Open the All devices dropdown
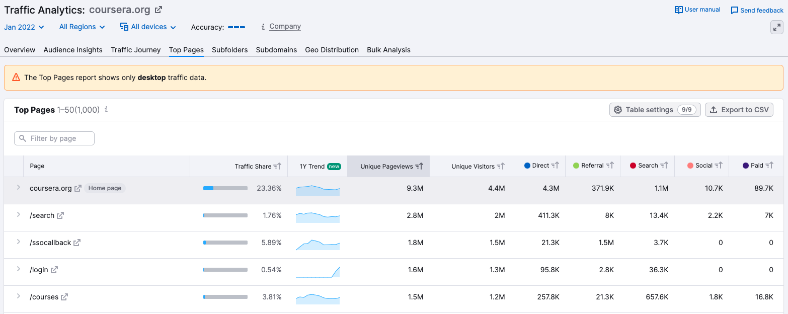Screen dimensions: 788x314 (x=148, y=27)
